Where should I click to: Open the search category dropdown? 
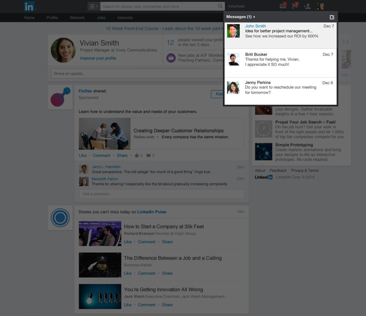pyautogui.click(x=93, y=6)
